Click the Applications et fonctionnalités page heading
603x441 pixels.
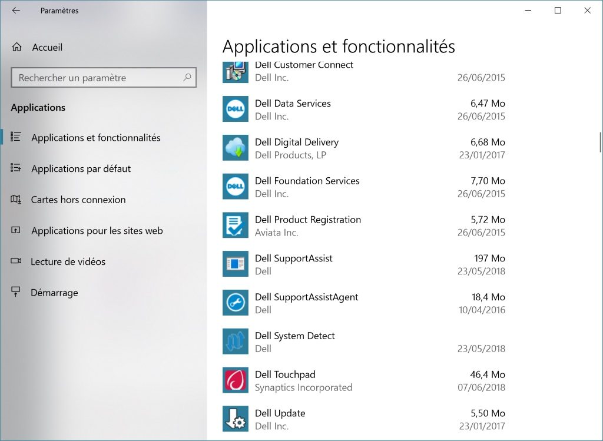pos(339,46)
